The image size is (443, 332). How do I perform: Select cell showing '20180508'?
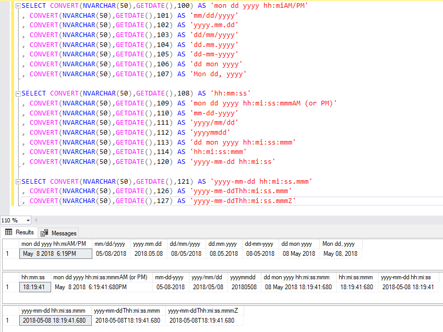click(244, 286)
